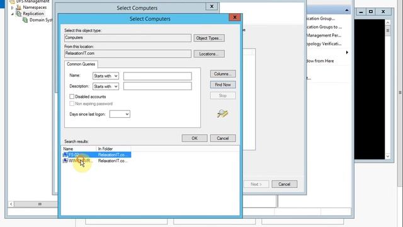Collapse the Replication tree node
This screenshot has width=403, height=227.
click(12, 14)
